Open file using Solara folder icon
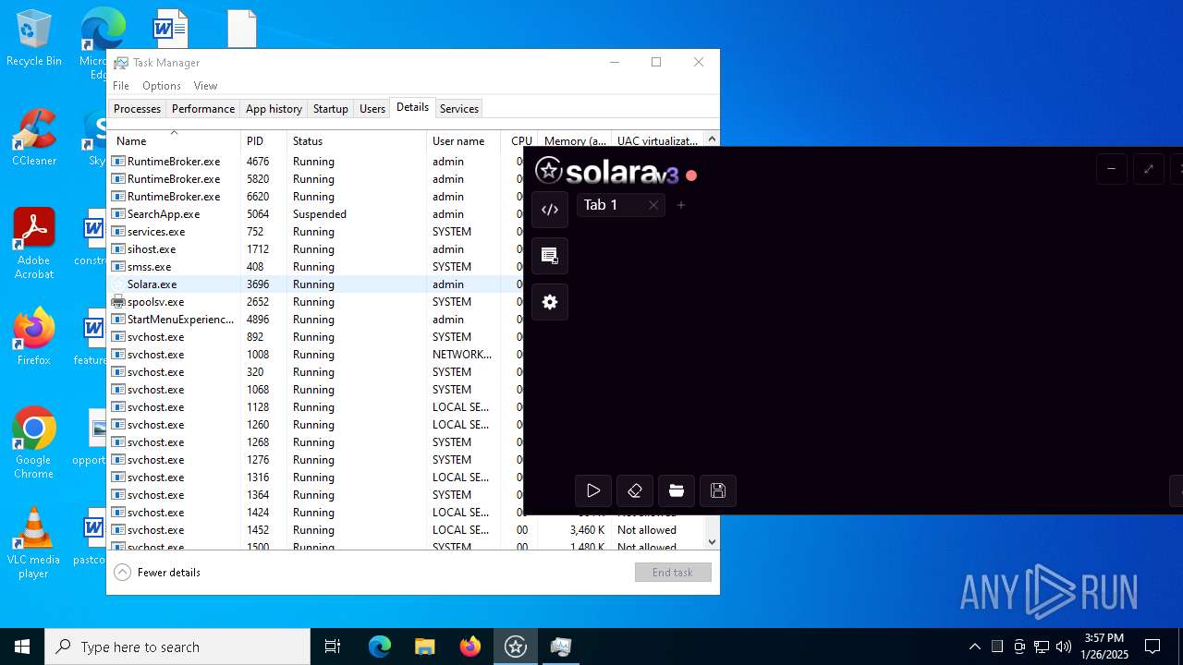The width and height of the screenshot is (1183, 665). click(677, 490)
